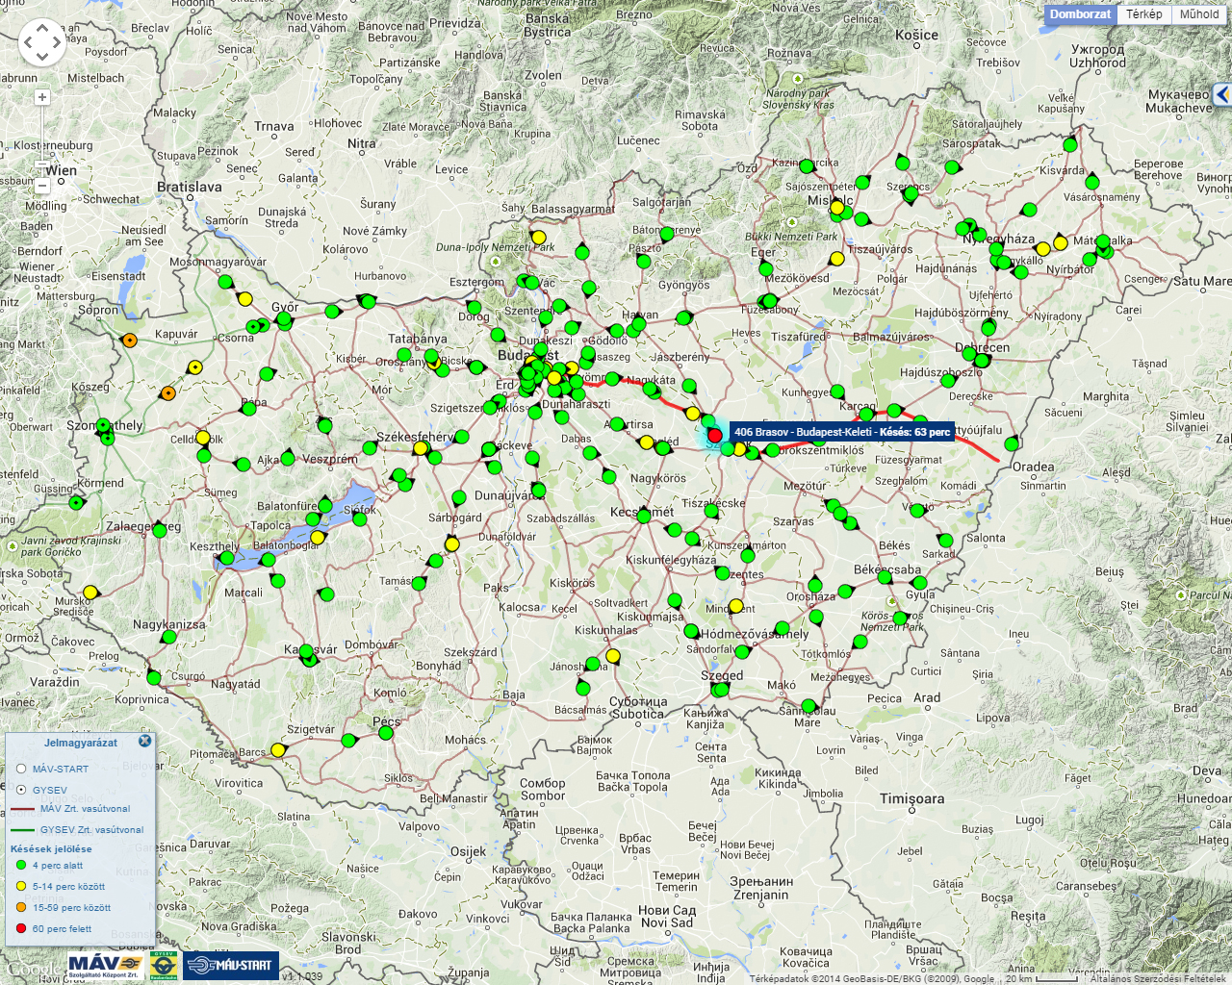Viewport: 1232px width, 985px height.
Task: Click the 20 km scale indicator
Action: pyautogui.click(x=1042, y=979)
